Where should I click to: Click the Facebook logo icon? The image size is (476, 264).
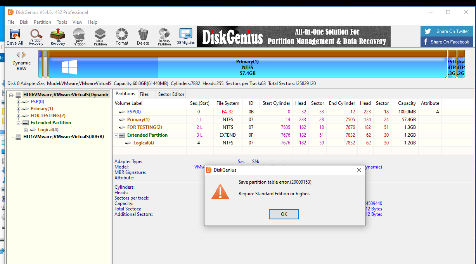coord(426,42)
